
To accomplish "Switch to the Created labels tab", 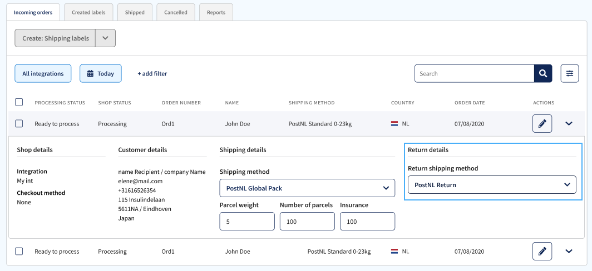I will [x=88, y=12].
